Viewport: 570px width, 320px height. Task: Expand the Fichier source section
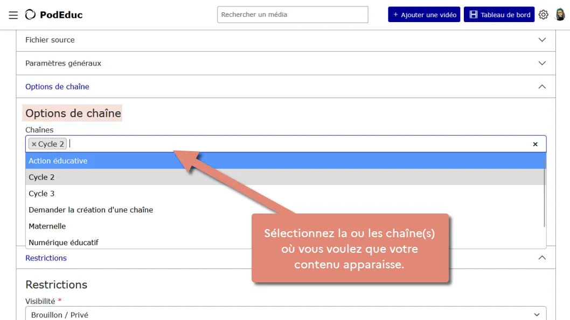[x=286, y=40]
